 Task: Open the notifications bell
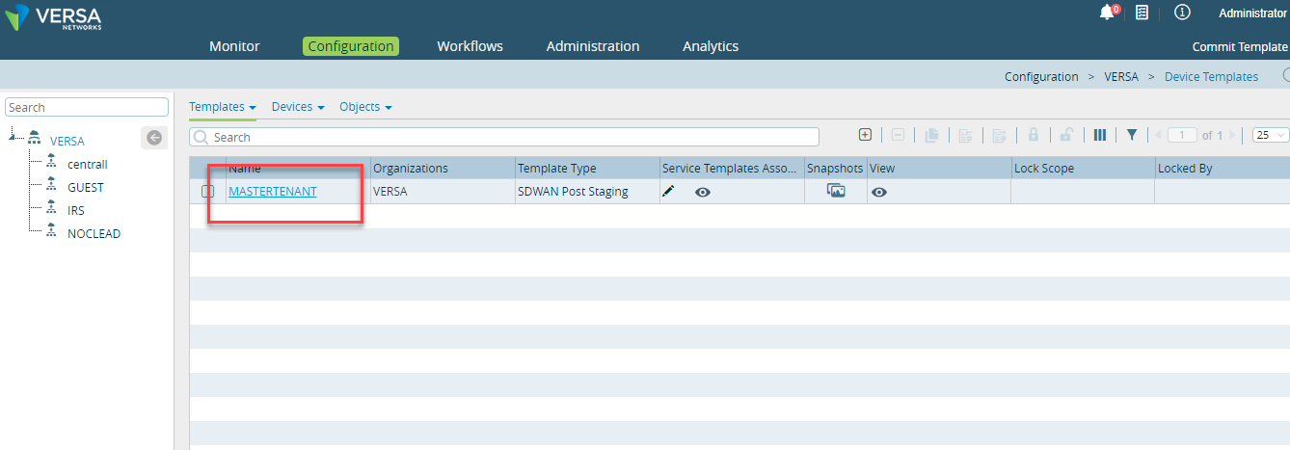[1108, 13]
